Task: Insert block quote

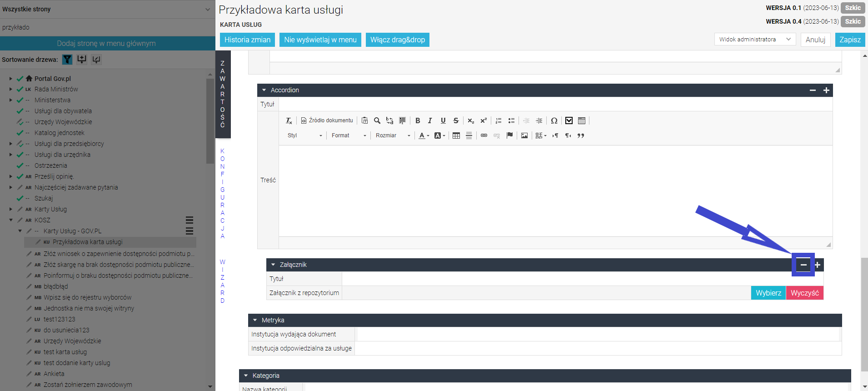Action: tap(581, 135)
